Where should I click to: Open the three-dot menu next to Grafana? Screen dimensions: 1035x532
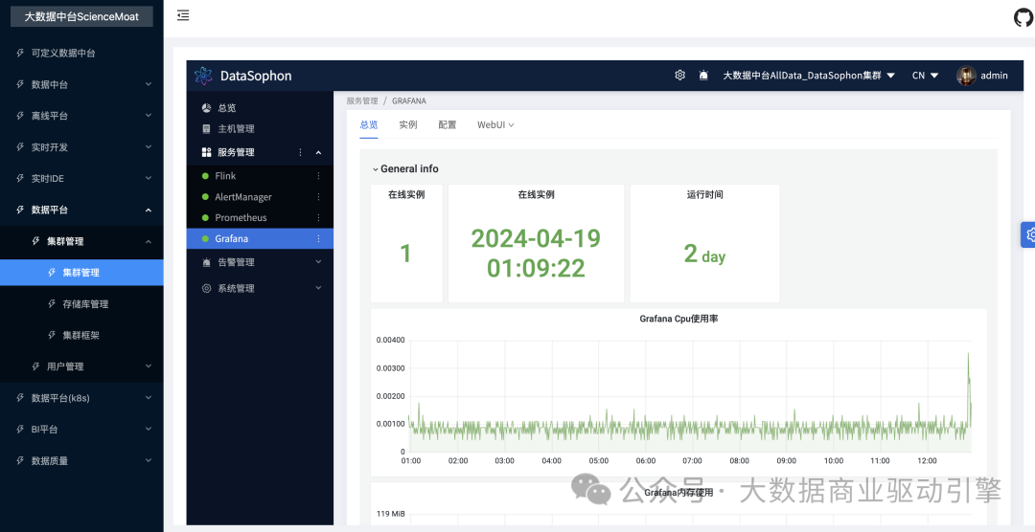pyautogui.click(x=319, y=239)
